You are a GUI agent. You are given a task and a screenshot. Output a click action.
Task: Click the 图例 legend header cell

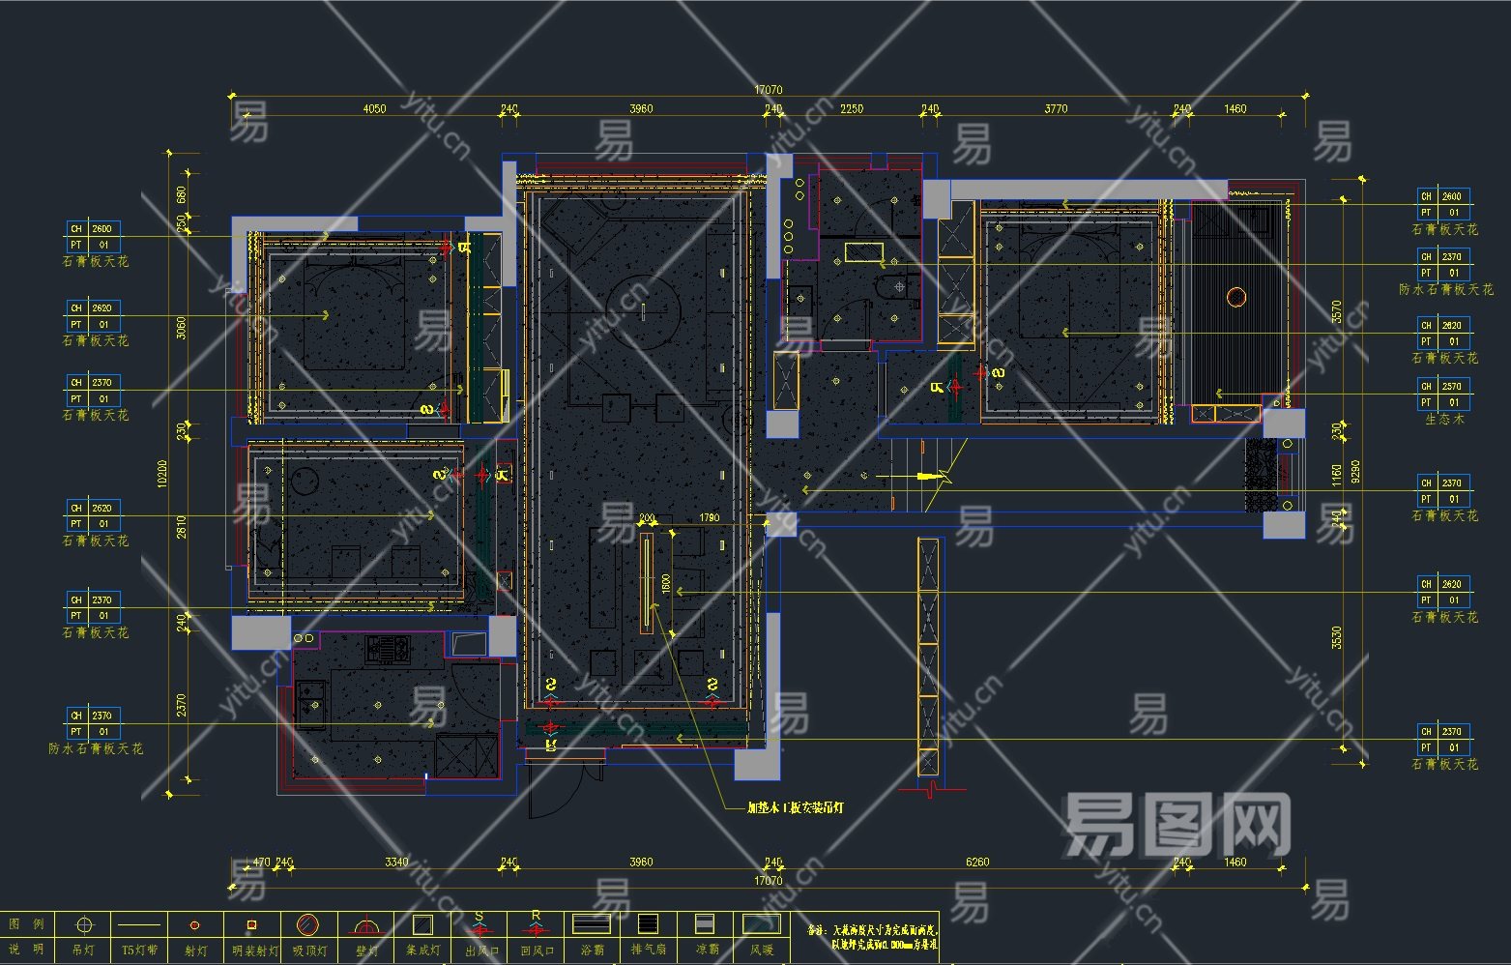26,924
